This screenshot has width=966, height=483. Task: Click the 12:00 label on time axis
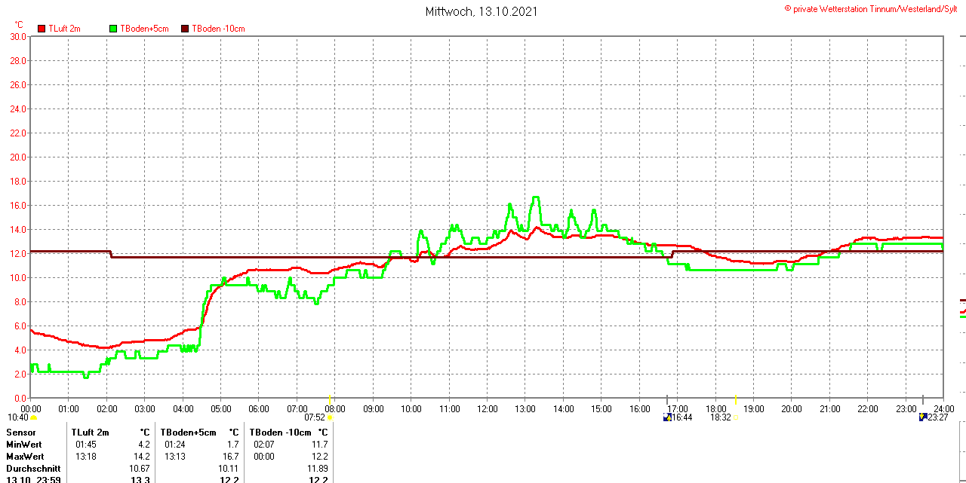tap(487, 408)
